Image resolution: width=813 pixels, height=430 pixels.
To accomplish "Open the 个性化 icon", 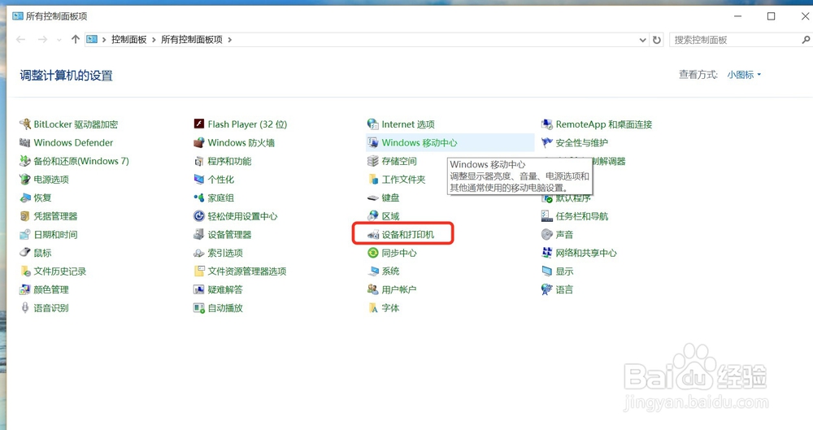I will 199,180.
